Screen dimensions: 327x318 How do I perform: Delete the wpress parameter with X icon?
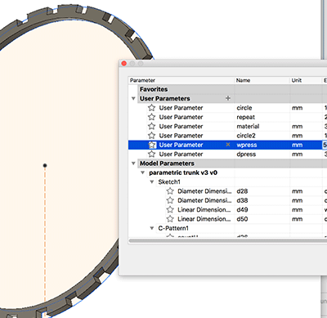click(228, 145)
